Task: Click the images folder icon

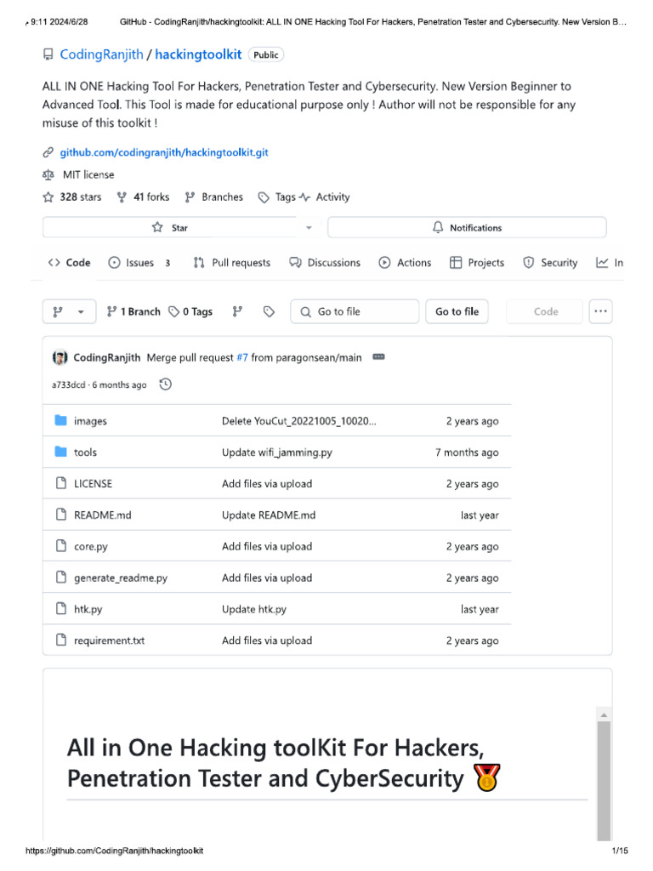Action: coord(60,421)
